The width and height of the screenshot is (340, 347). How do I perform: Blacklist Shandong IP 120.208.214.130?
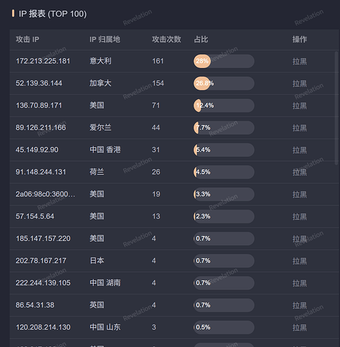[x=300, y=328]
